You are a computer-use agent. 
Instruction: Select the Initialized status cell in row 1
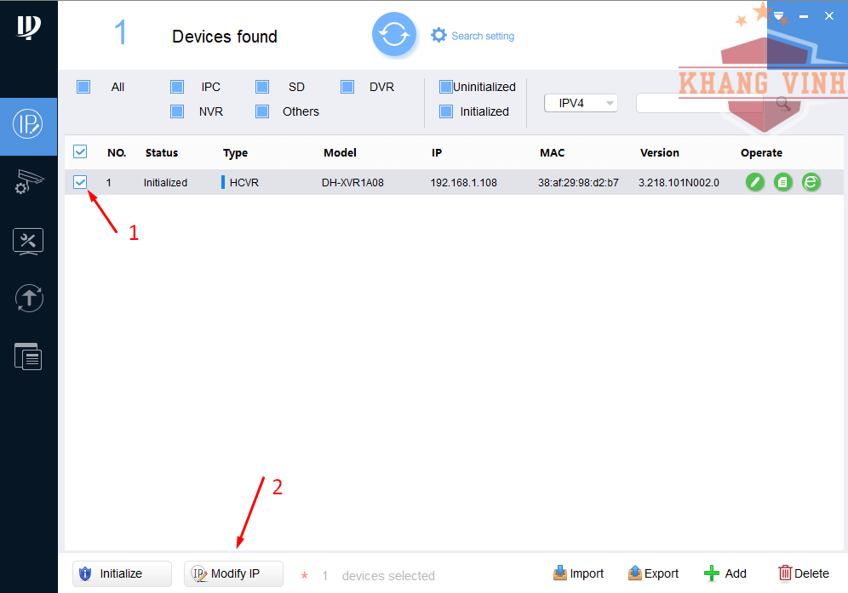pos(165,183)
